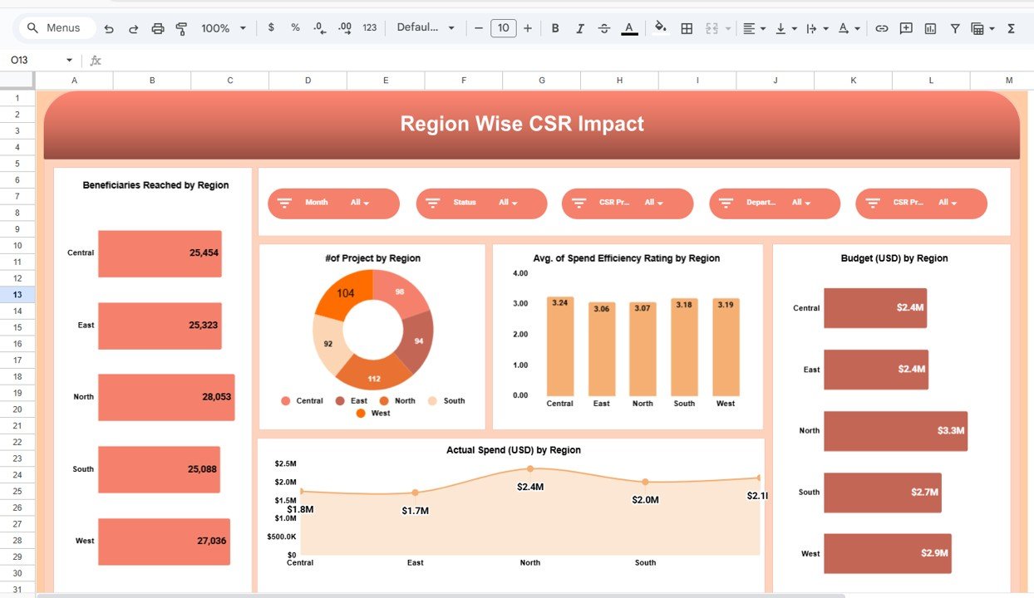Click the increase font size plus button
Screen dimensions: 1034x598
click(x=527, y=28)
